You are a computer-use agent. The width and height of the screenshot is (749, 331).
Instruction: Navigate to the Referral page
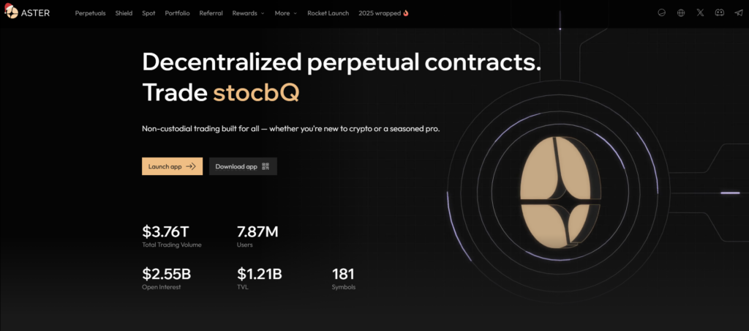click(x=210, y=13)
